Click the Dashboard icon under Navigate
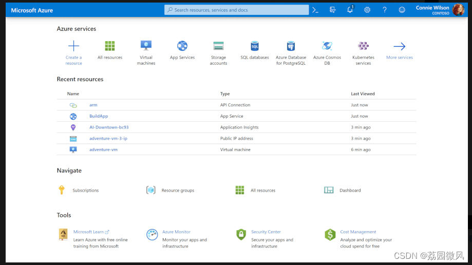This screenshot has height=265, width=472. [329, 190]
